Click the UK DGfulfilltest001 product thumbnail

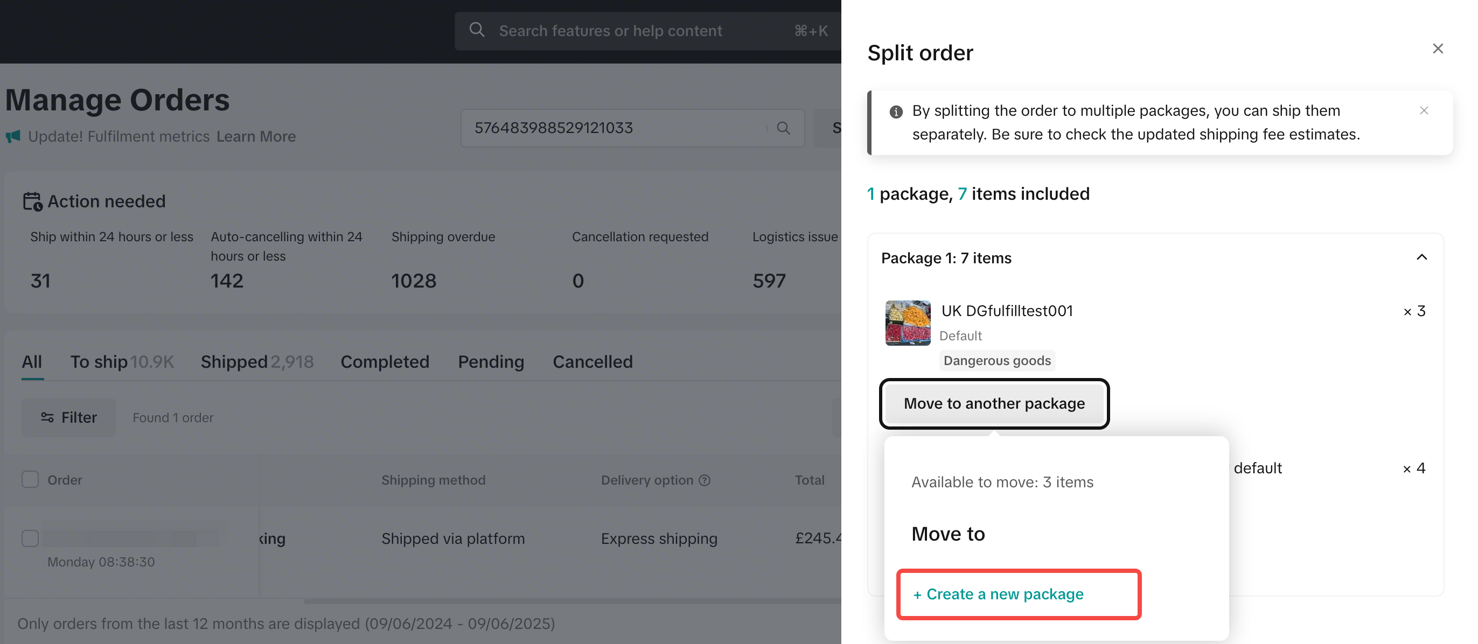pyautogui.click(x=907, y=323)
